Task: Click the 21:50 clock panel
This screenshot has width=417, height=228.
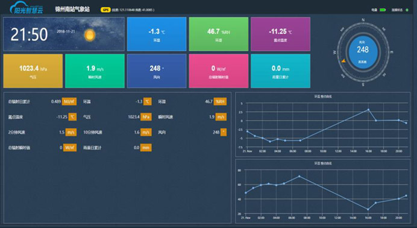Action: [x=64, y=34]
